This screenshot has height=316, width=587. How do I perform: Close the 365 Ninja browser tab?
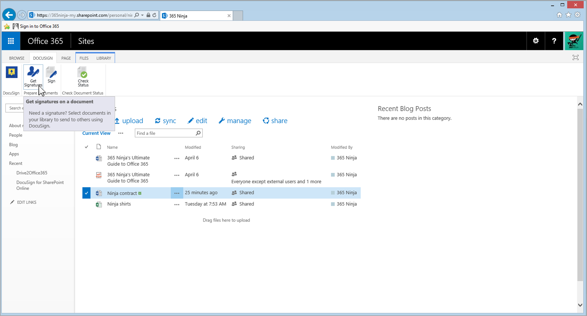coord(229,16)
